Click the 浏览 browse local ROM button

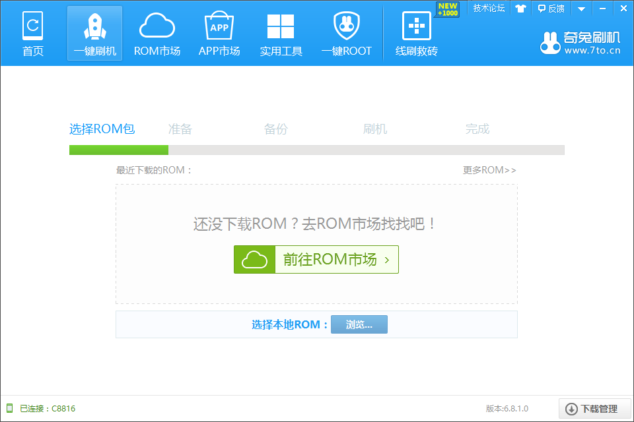pos(359,324)
